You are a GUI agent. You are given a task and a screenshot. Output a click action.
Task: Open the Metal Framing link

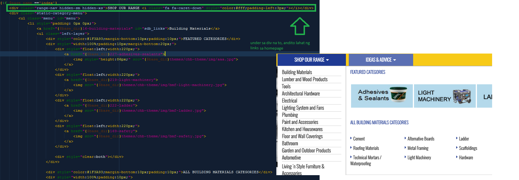tap(418, 148)
